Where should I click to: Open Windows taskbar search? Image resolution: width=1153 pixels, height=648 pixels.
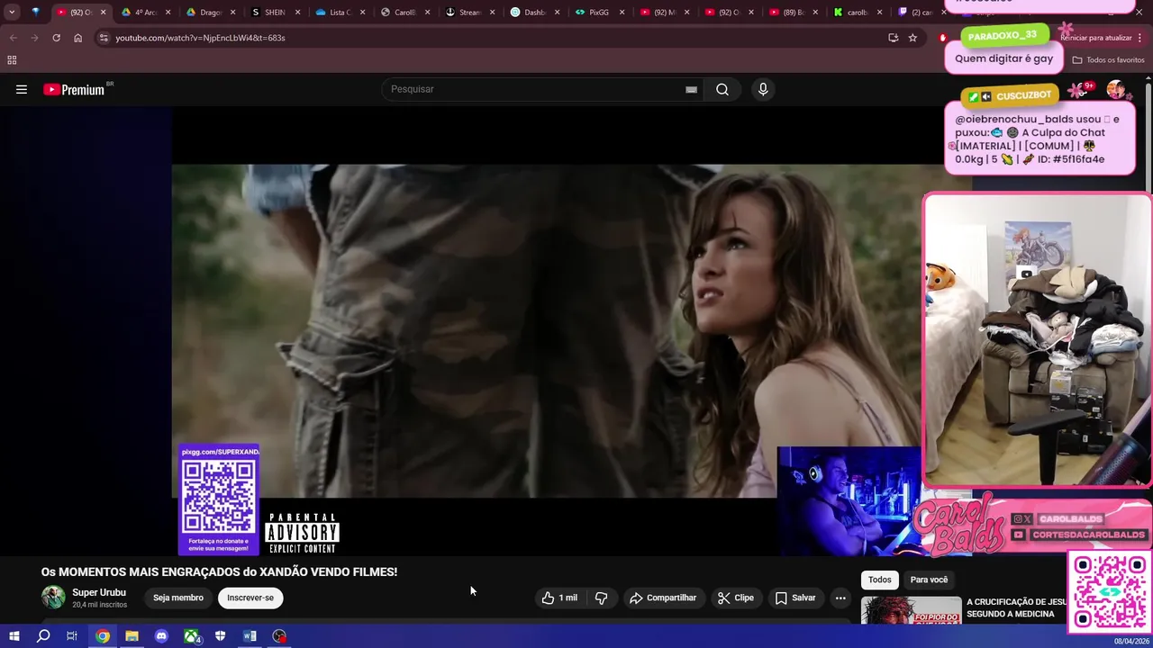(43, 636)
